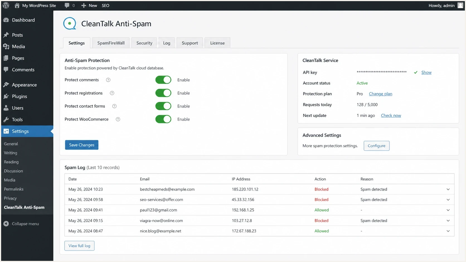Click the green checkmark next to API key
The height and width of the screenshot is (262, 466).
[416, 72]
